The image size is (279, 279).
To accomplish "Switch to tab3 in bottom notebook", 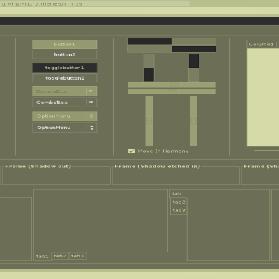I will (77, 256).
